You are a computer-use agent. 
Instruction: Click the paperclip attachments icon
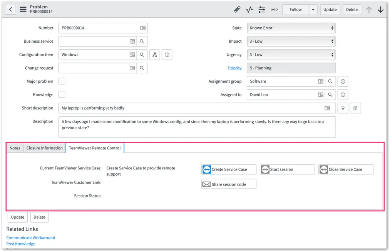[x=237, y=10]
